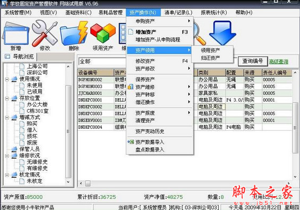Click the document icon beside 上海公司
This screenshot has height=210, width=300.
[22, 66]
